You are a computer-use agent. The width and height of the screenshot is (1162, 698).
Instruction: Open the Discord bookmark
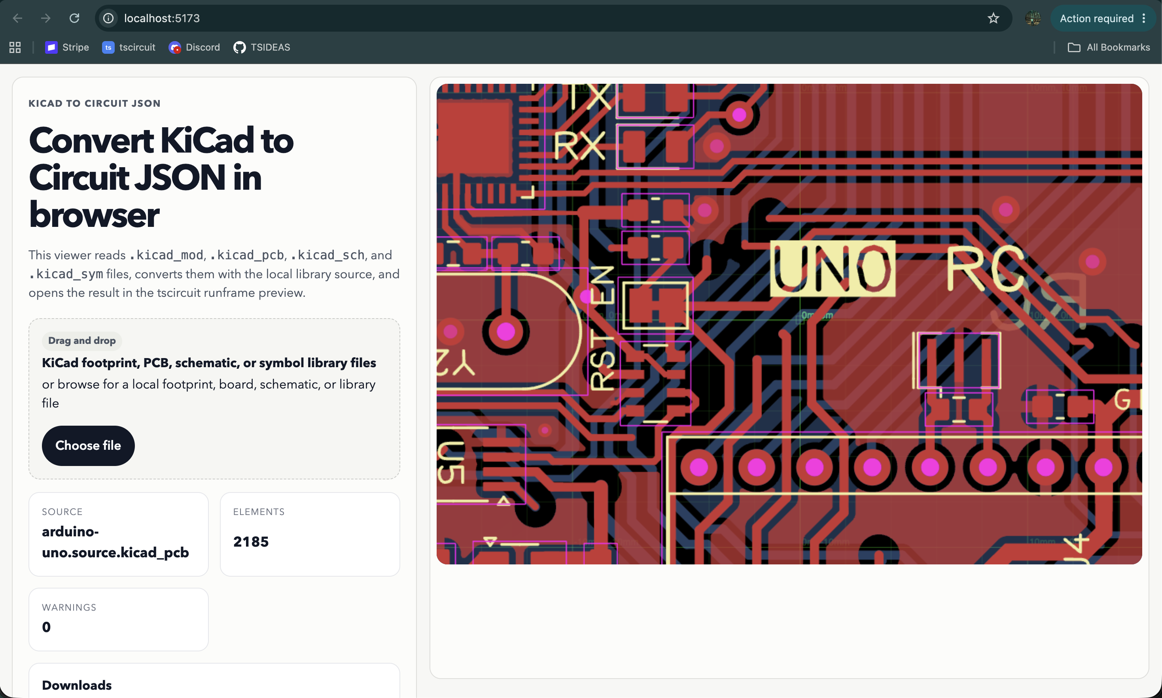point(194,47)
